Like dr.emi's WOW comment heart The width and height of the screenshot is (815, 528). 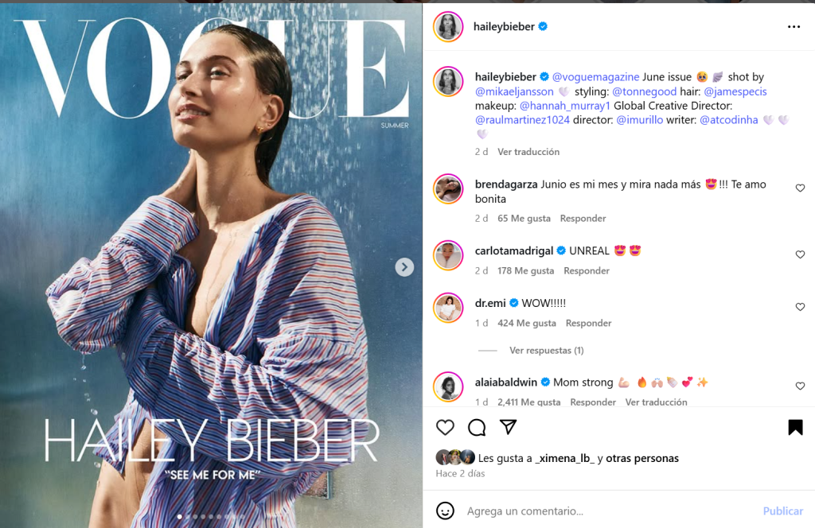[800, 307]
